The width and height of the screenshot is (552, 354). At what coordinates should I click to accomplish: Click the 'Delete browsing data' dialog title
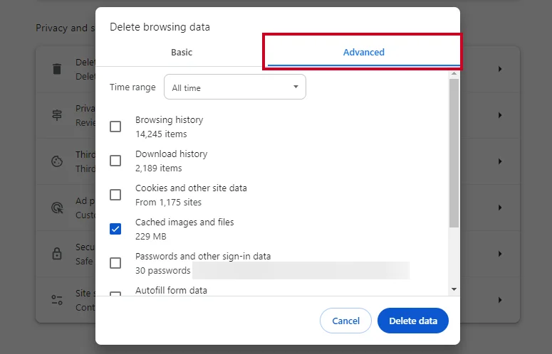[x=160, y=27]
